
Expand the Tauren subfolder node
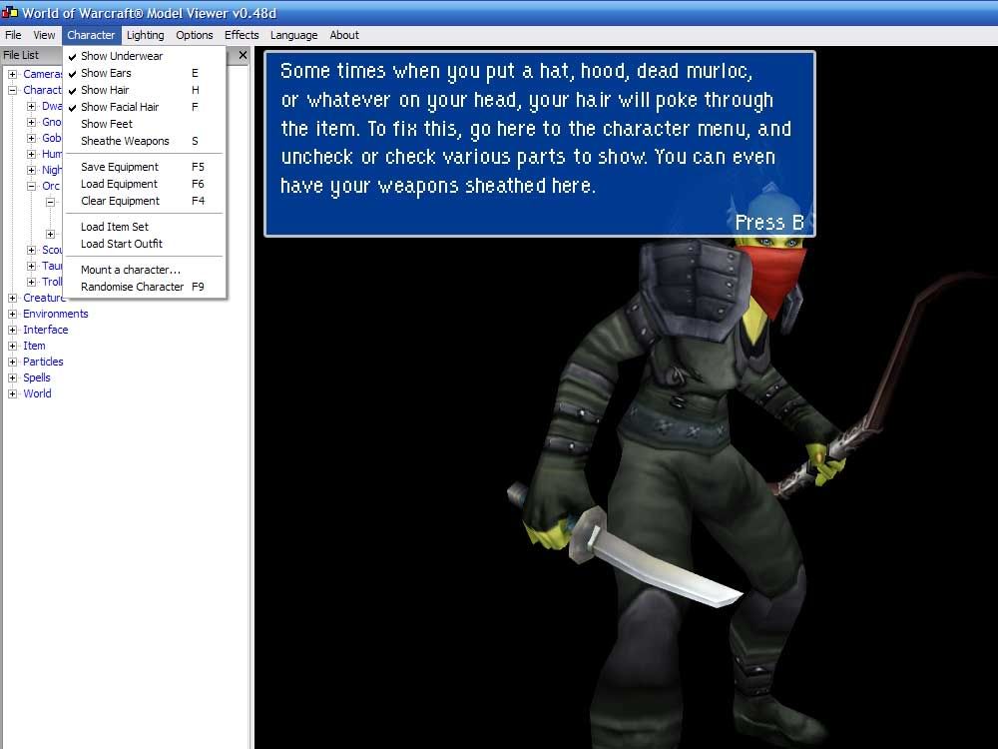(31, 266)
